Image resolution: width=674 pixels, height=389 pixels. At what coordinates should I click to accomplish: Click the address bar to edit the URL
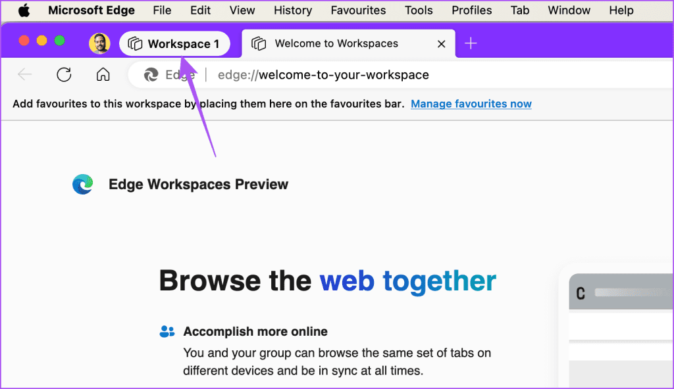pos(323,74)
